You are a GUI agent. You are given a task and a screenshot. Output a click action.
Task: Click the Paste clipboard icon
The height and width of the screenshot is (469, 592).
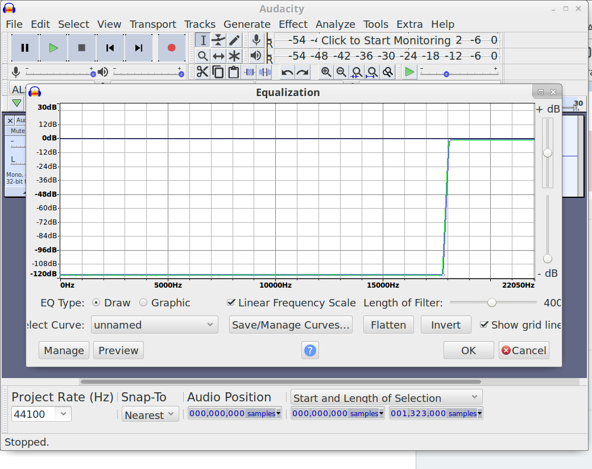coord(233,72)
